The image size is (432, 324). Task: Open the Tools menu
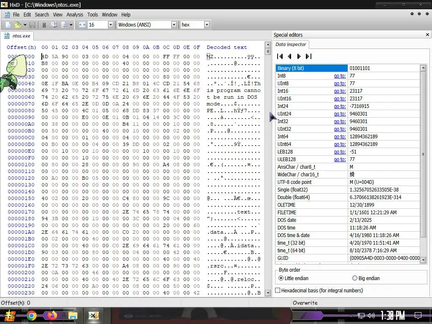(92, 15)
